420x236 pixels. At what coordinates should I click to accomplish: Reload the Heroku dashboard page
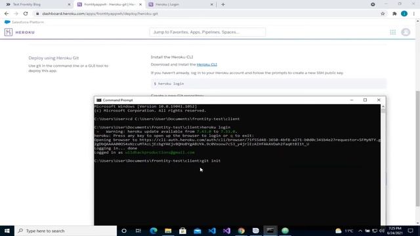(26, 14)
